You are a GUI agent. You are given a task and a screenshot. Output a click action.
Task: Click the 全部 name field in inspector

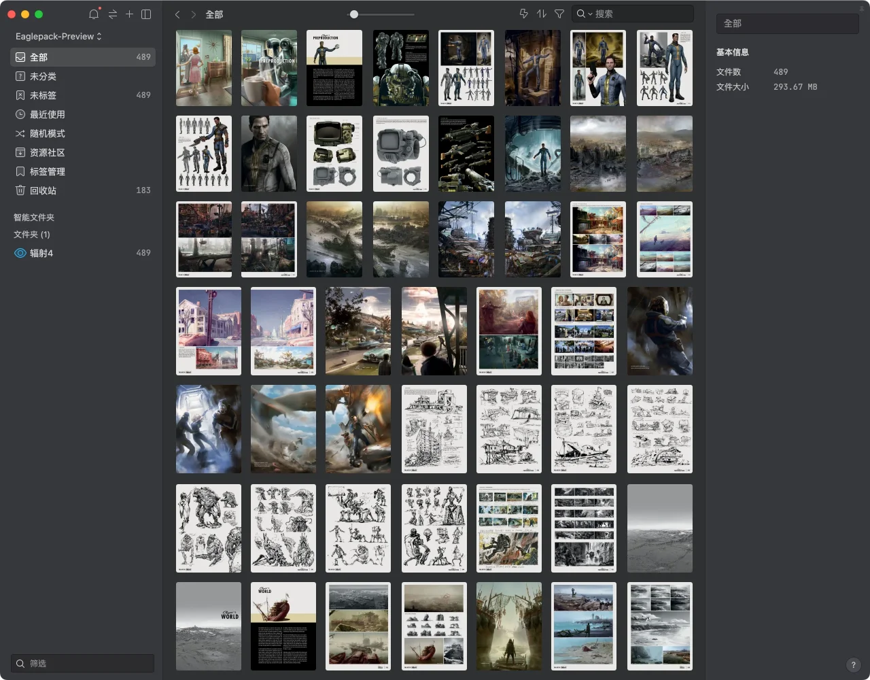(787, 23)
